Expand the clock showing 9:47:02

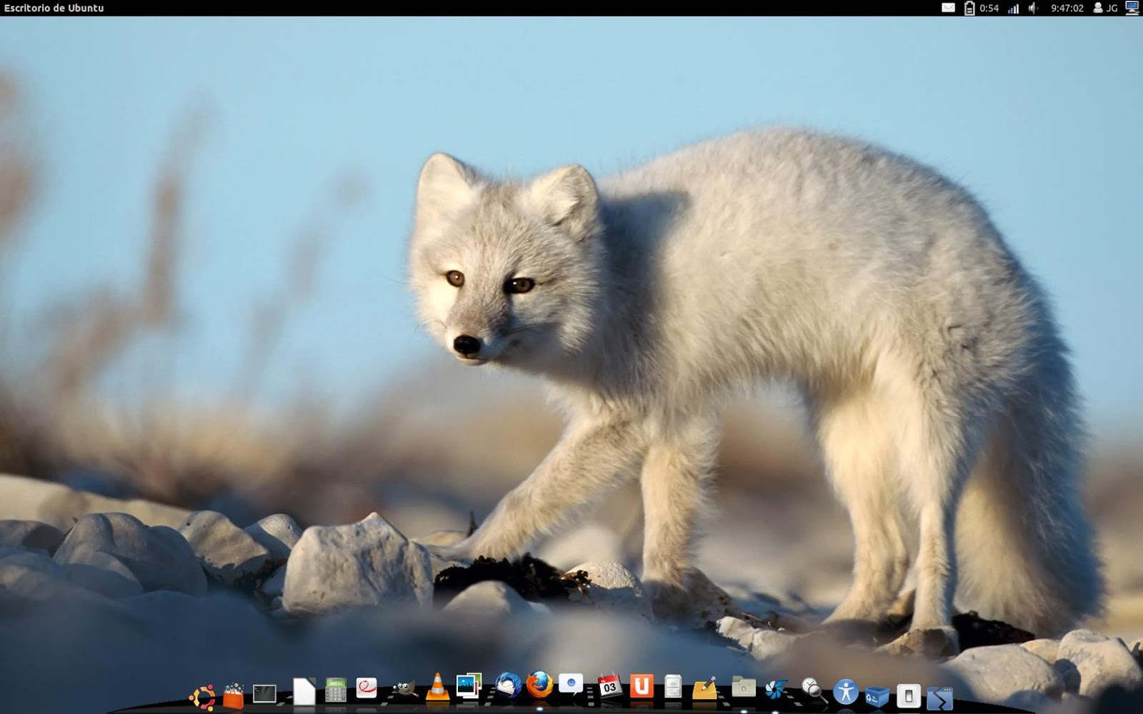pyautogui.click(x=1066, y=9)
